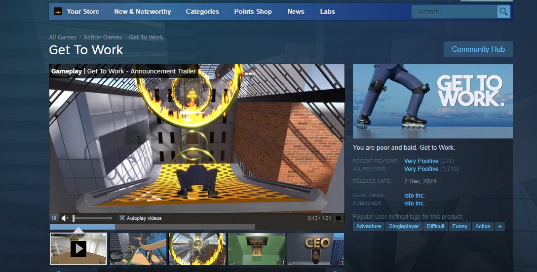Select the skating ramp screenshot thumbnail
The height and width of the screenshot is (272, 537).
click(x=138, y=249)
